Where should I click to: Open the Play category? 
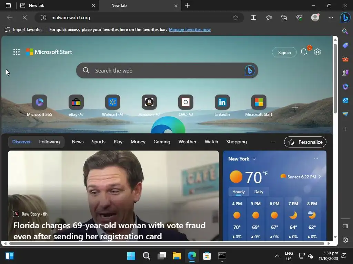click(118, 142)
